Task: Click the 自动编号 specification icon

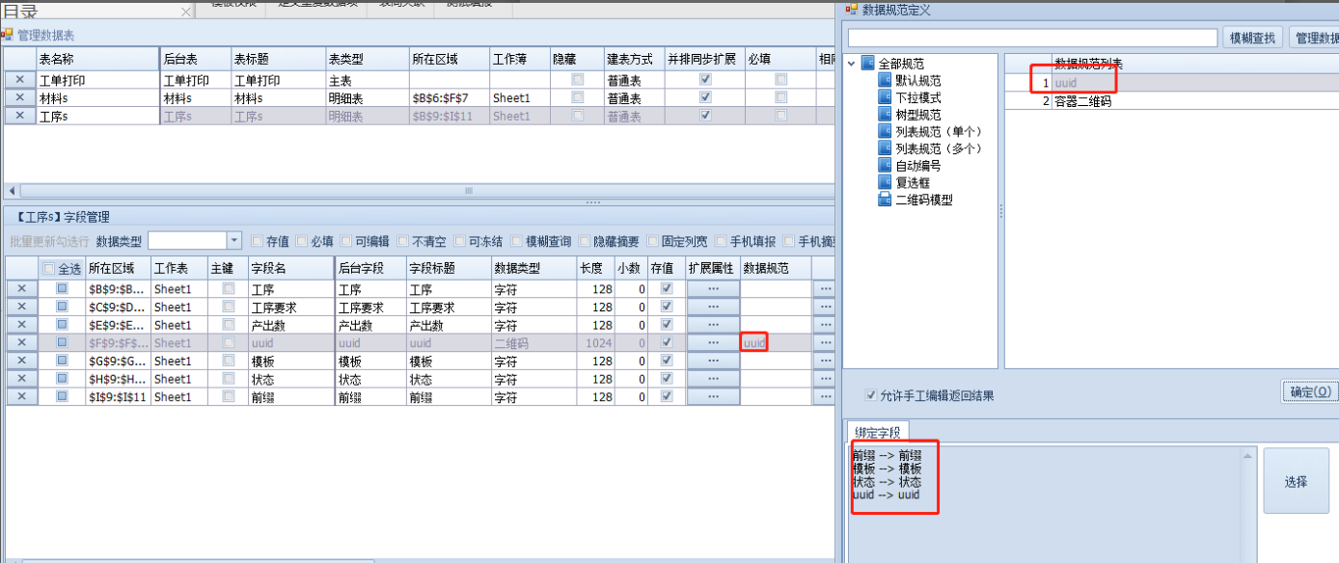Action: [886, 166]
